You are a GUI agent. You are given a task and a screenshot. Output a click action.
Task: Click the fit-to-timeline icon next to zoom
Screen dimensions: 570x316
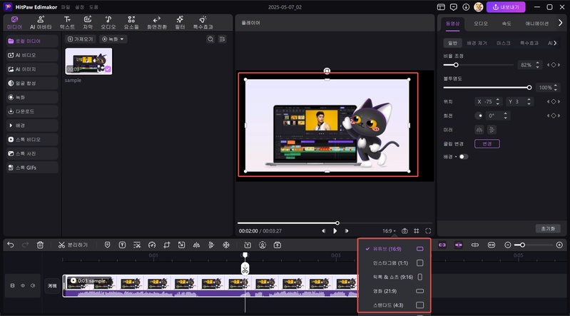click(x=492, y=245)
